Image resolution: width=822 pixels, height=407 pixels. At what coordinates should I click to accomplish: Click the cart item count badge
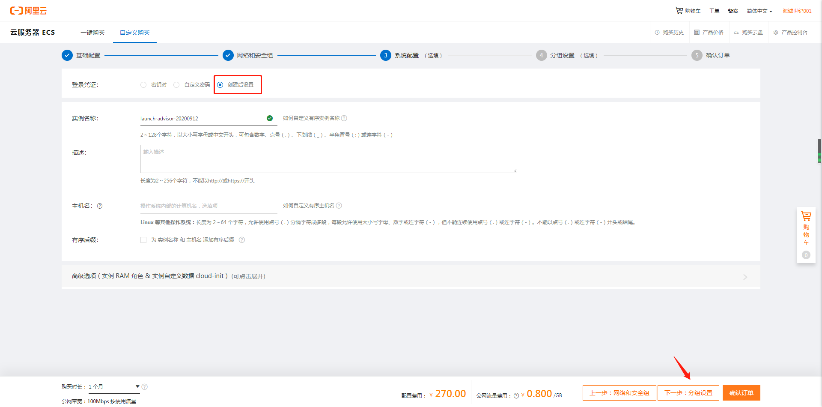[806, 255]
